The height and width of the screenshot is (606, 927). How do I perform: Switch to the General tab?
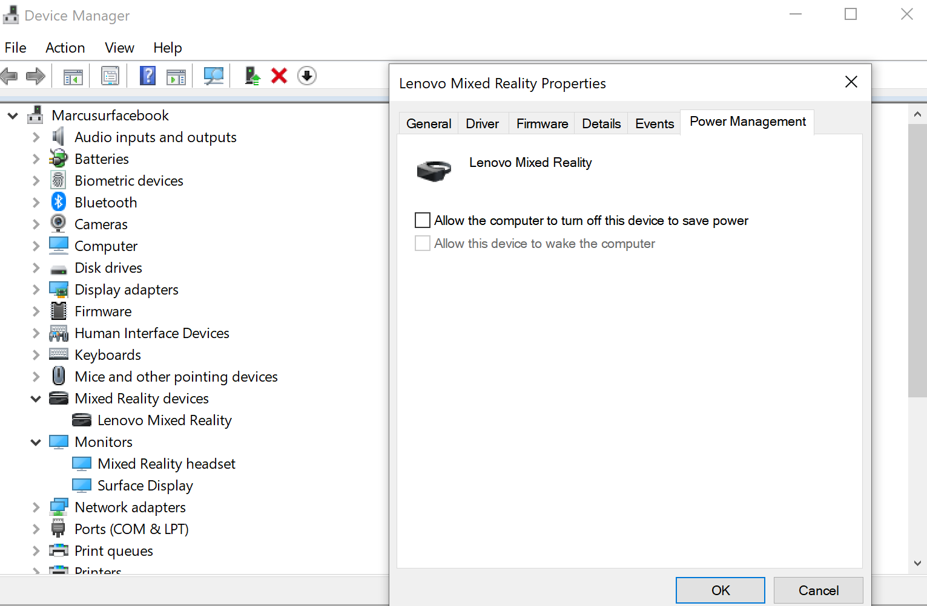[429, 123]
